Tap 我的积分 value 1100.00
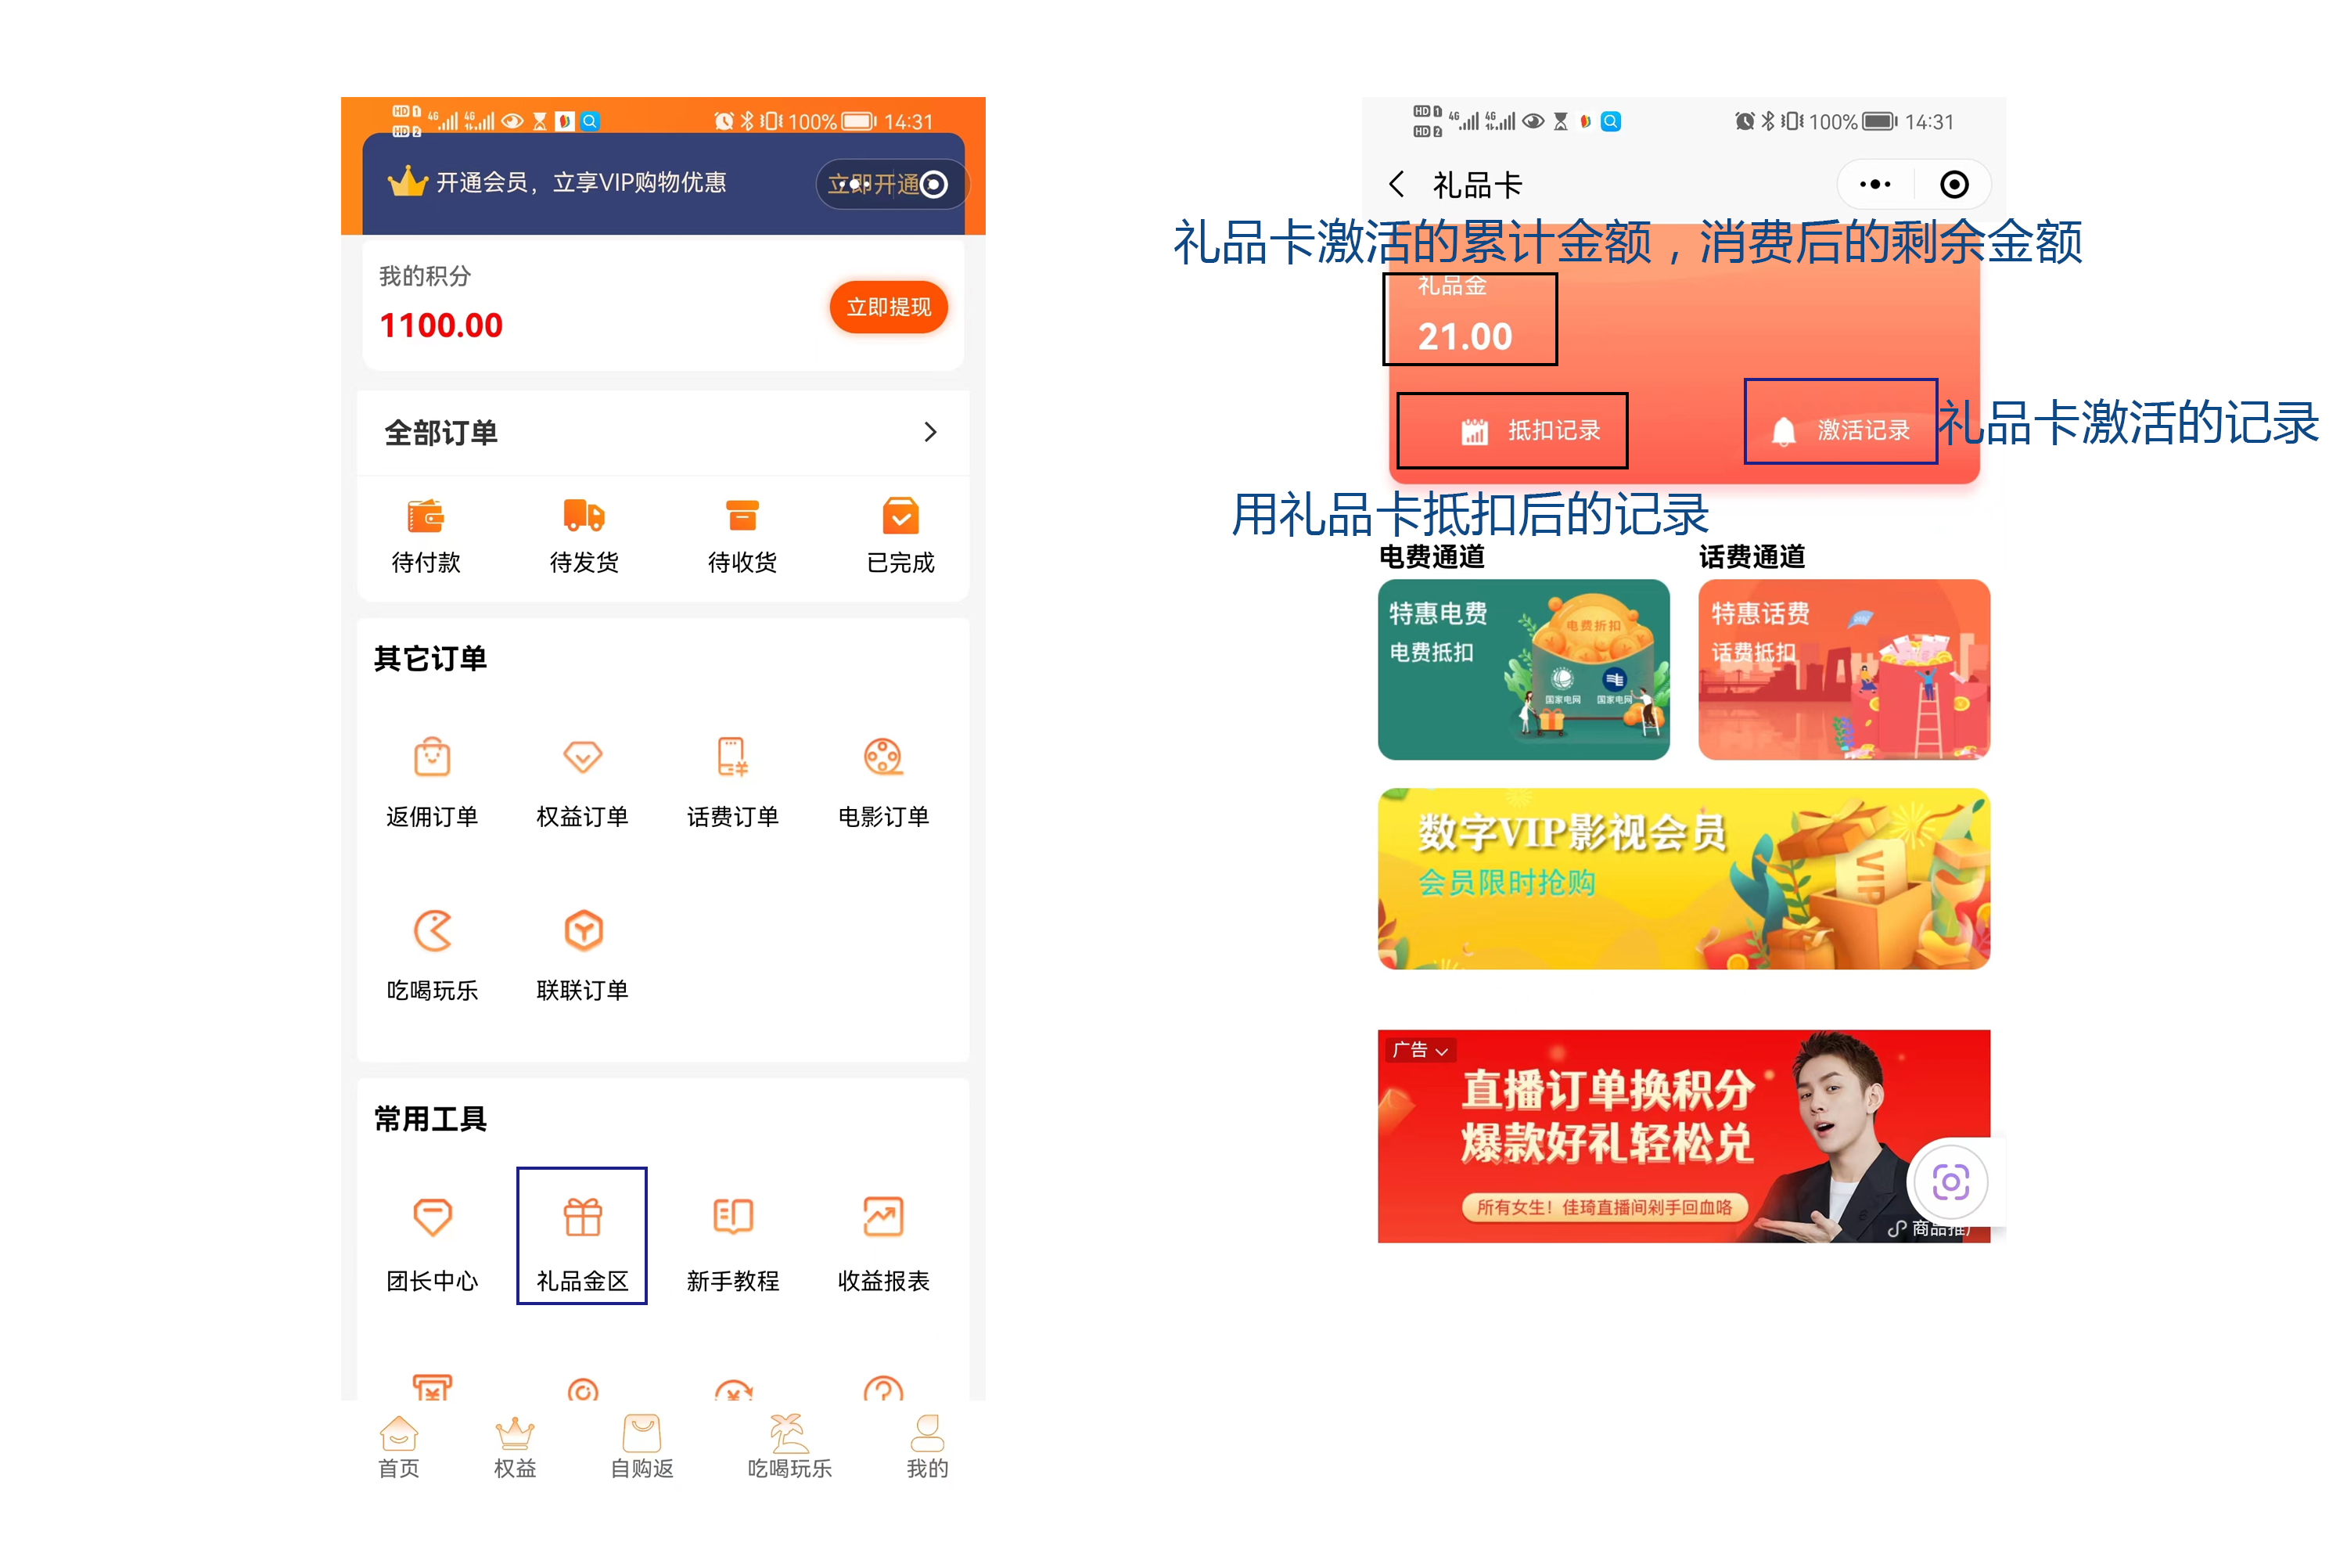The height and width of the screenshot is (1568, 2347). pos(440,326)
